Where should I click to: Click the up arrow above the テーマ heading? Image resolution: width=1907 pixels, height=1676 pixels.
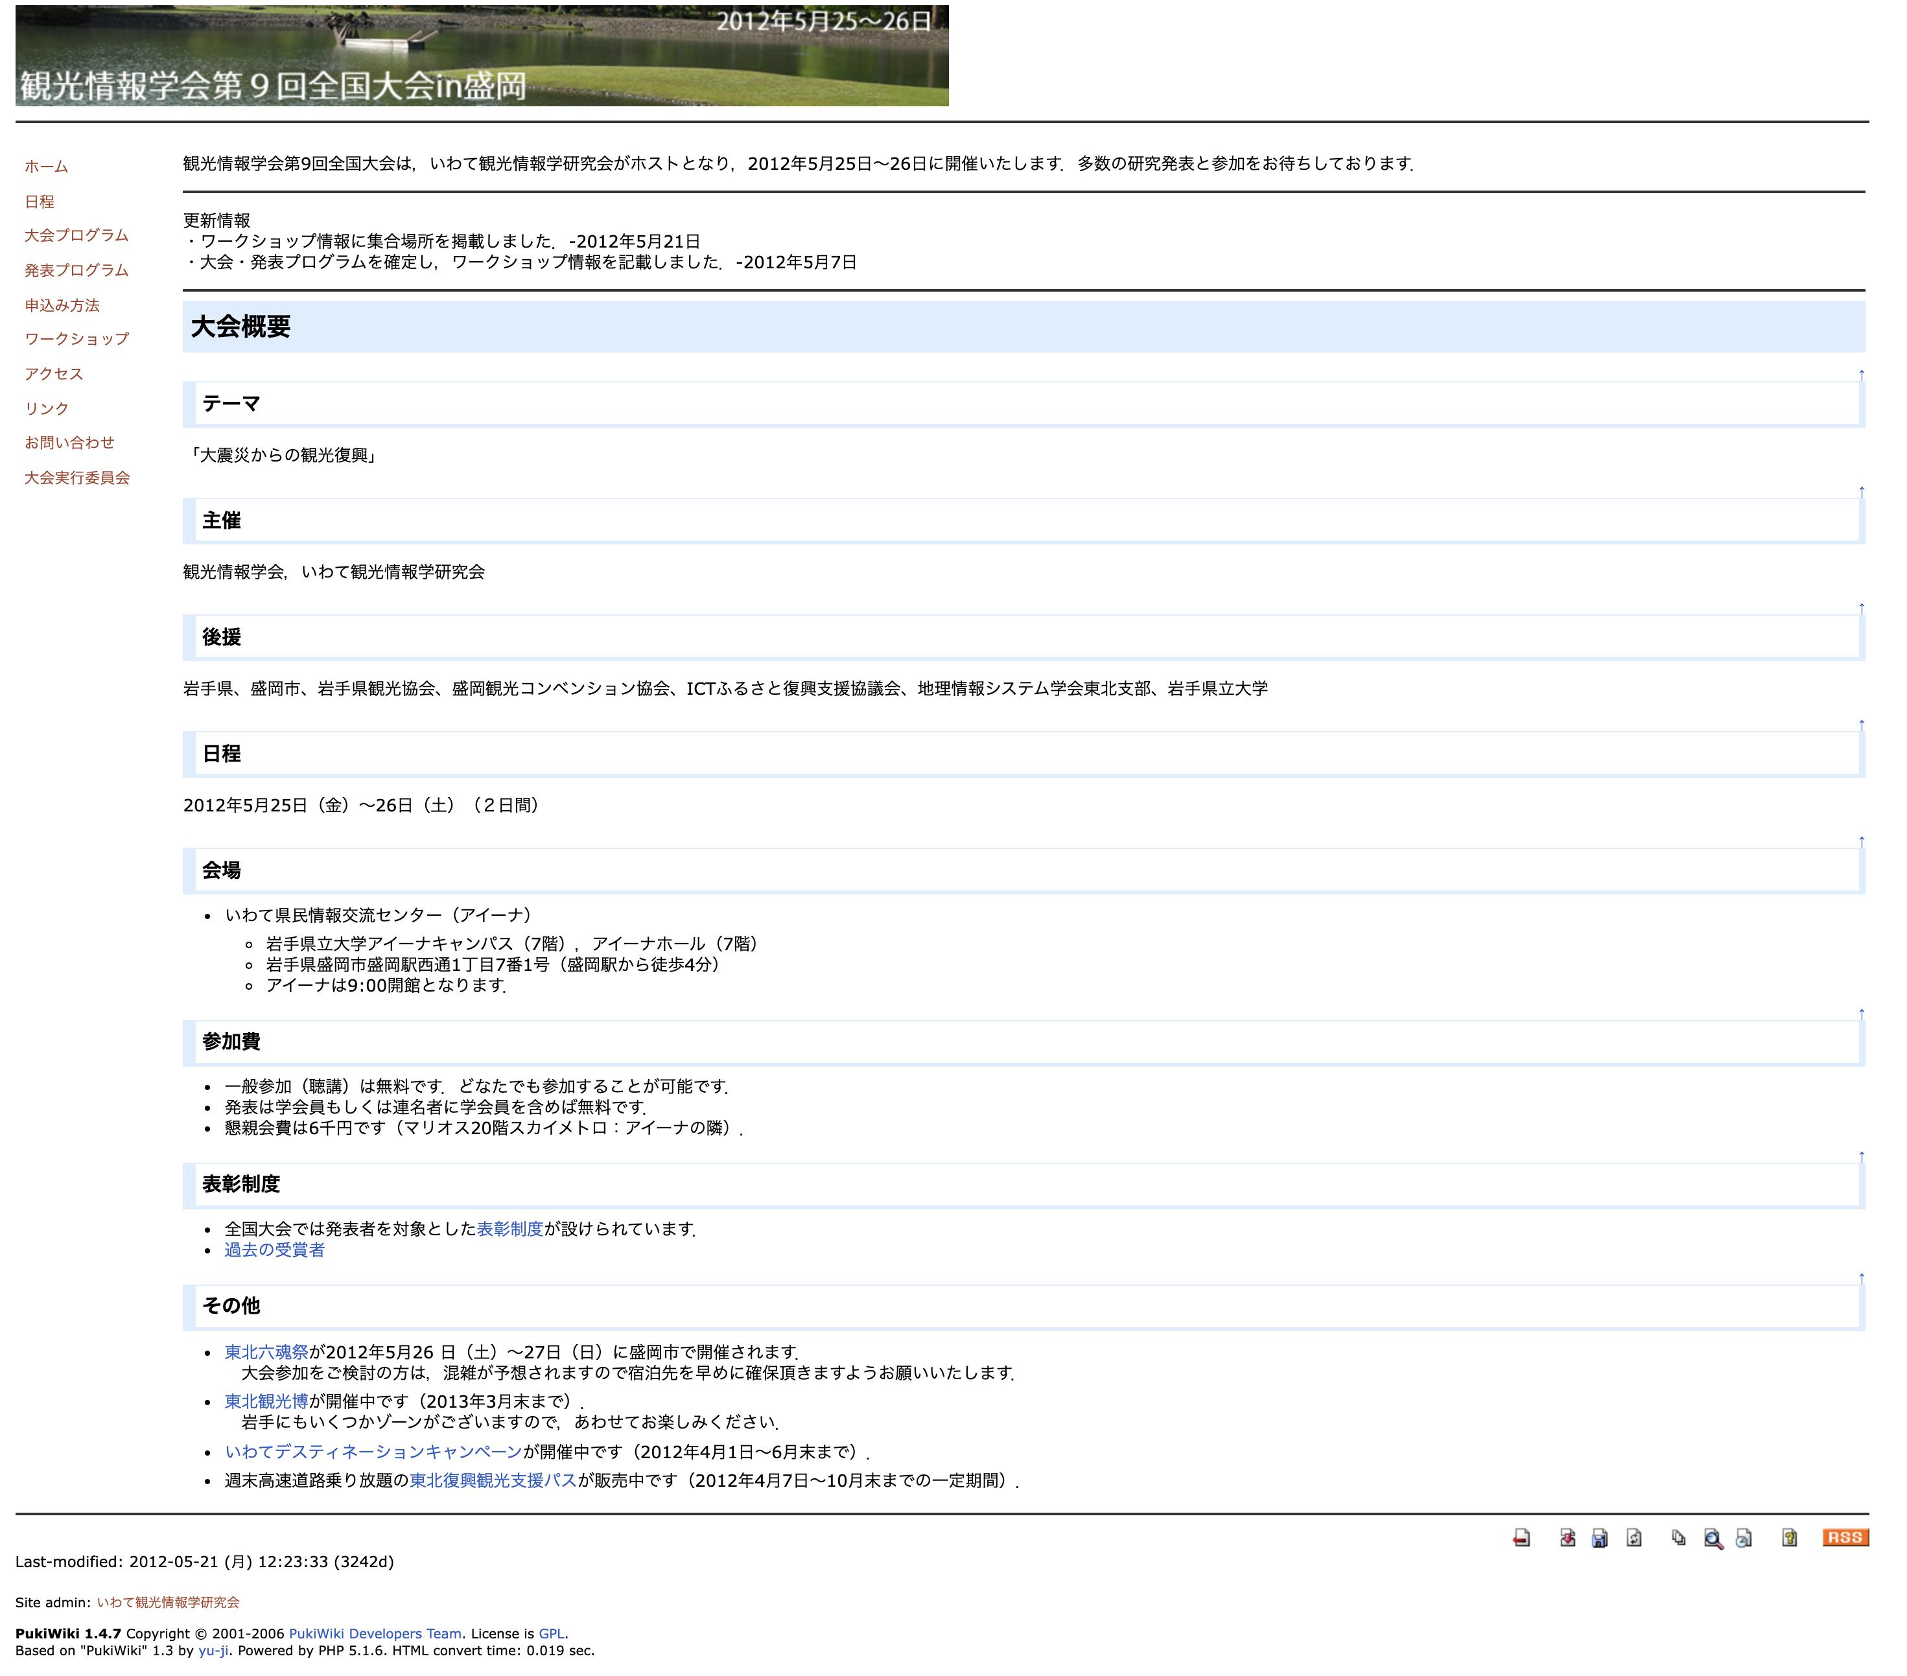[1861, 375]
